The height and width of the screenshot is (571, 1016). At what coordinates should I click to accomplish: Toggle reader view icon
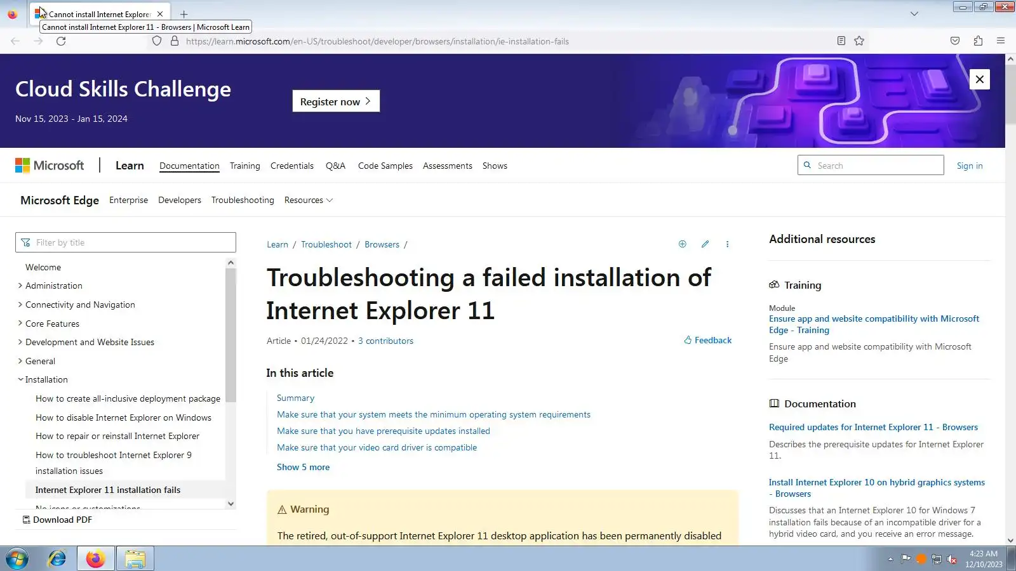841,41
